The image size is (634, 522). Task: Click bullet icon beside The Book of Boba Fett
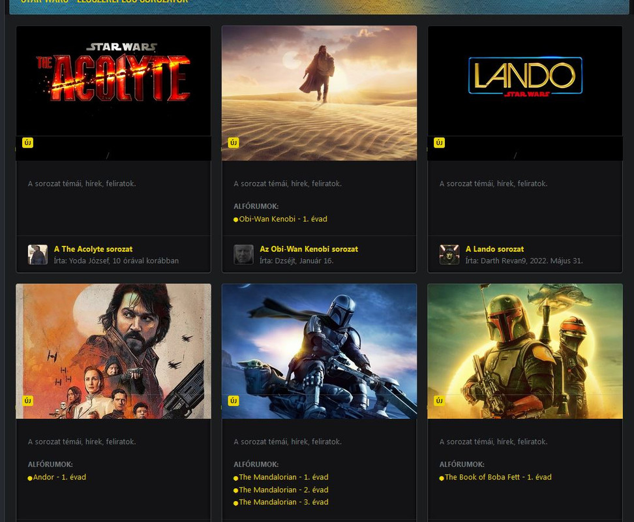[442, 478]
